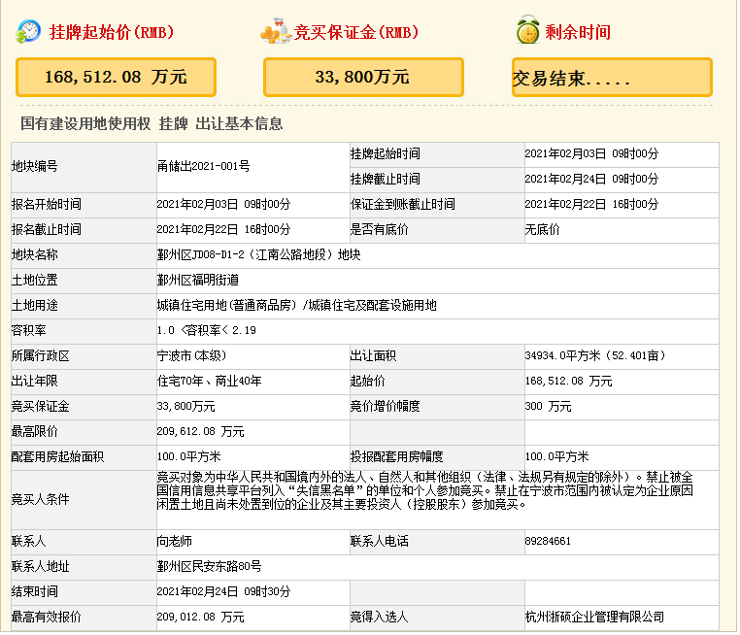Click the 结束时间 label
740x635 pixels.
[34, 591]
